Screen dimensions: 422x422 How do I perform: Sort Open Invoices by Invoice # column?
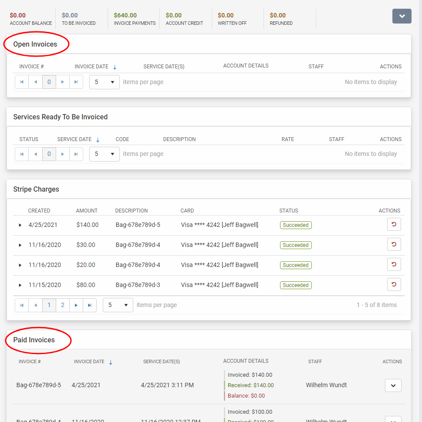click(x=31, y=67)
